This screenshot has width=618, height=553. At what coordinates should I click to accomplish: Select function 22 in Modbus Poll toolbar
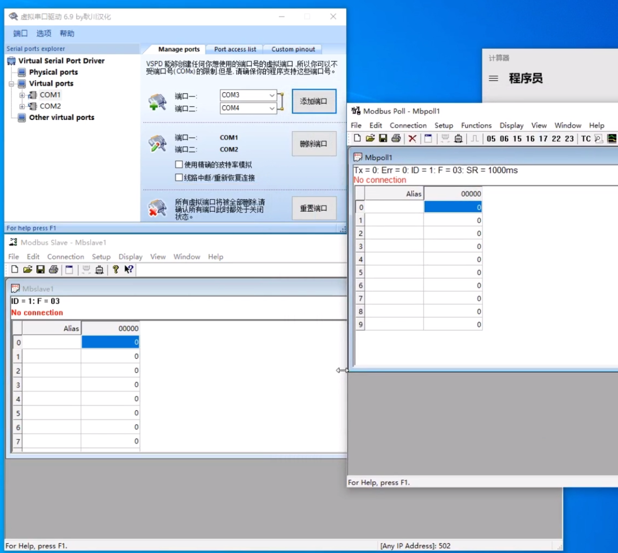(x=556, y=139)
